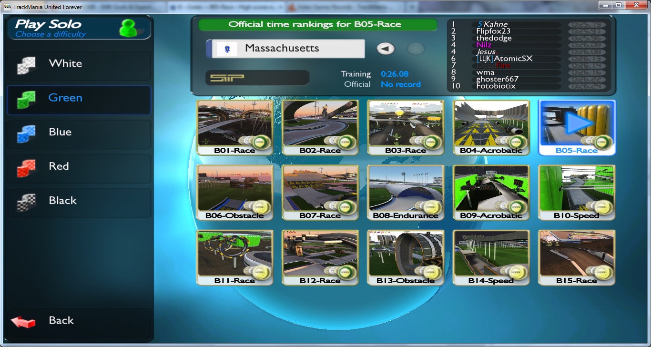Open the B08-Endurance track

[406, 192]
